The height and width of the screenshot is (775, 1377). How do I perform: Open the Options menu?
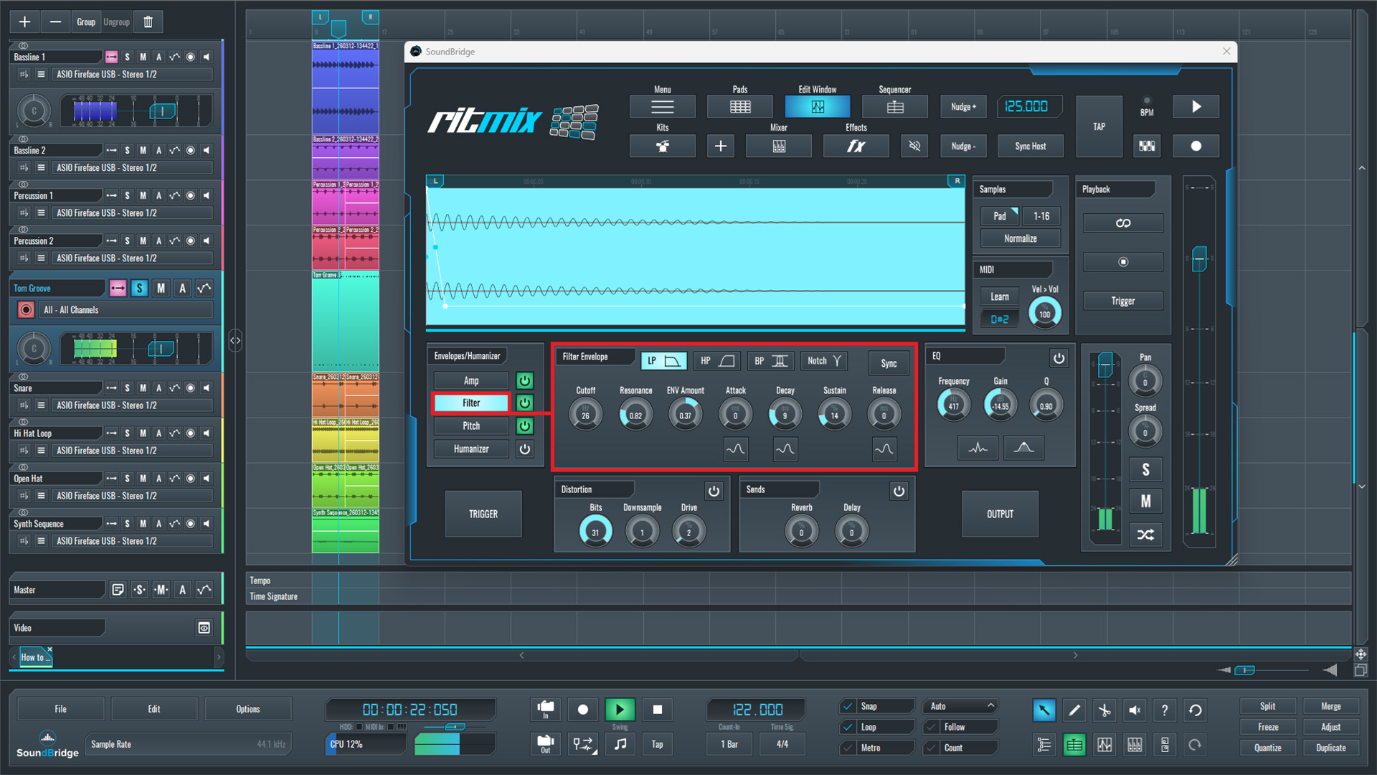pos(248,709)
